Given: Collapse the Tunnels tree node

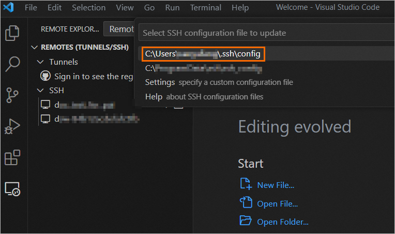Looking at the screenshot, I should [x=40, y=62].
